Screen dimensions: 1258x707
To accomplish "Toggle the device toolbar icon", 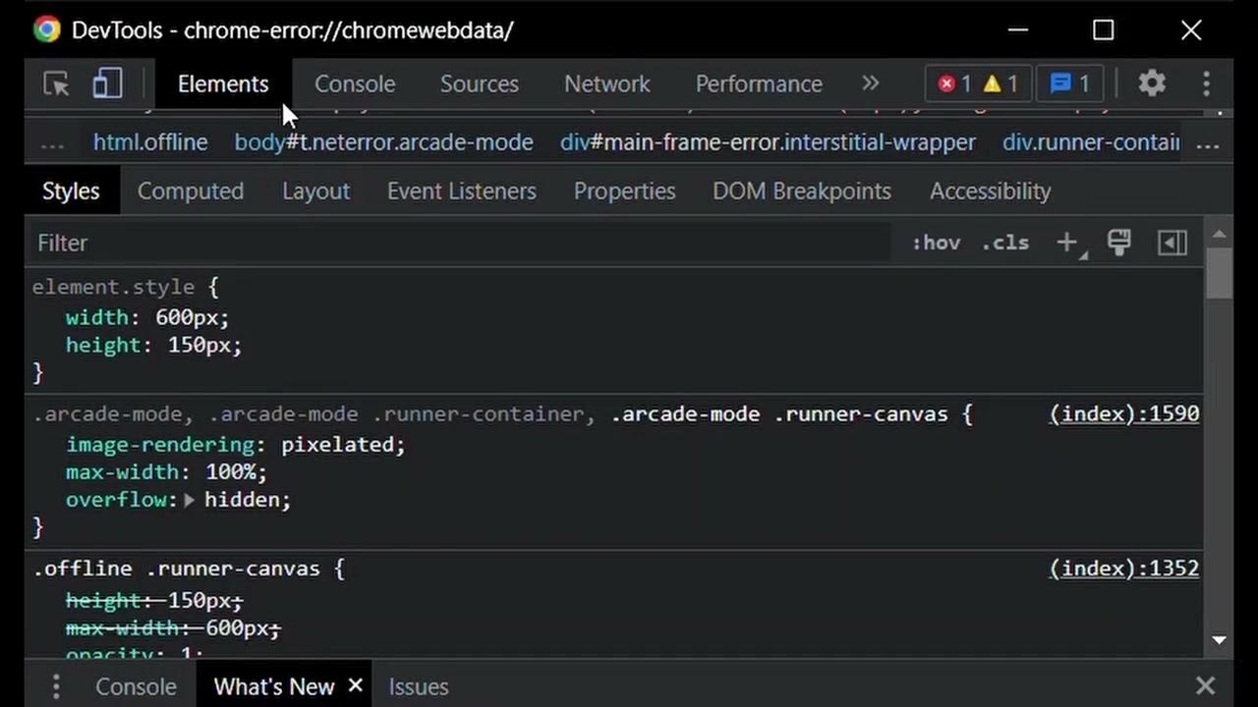I will click(x=107, y=84).
